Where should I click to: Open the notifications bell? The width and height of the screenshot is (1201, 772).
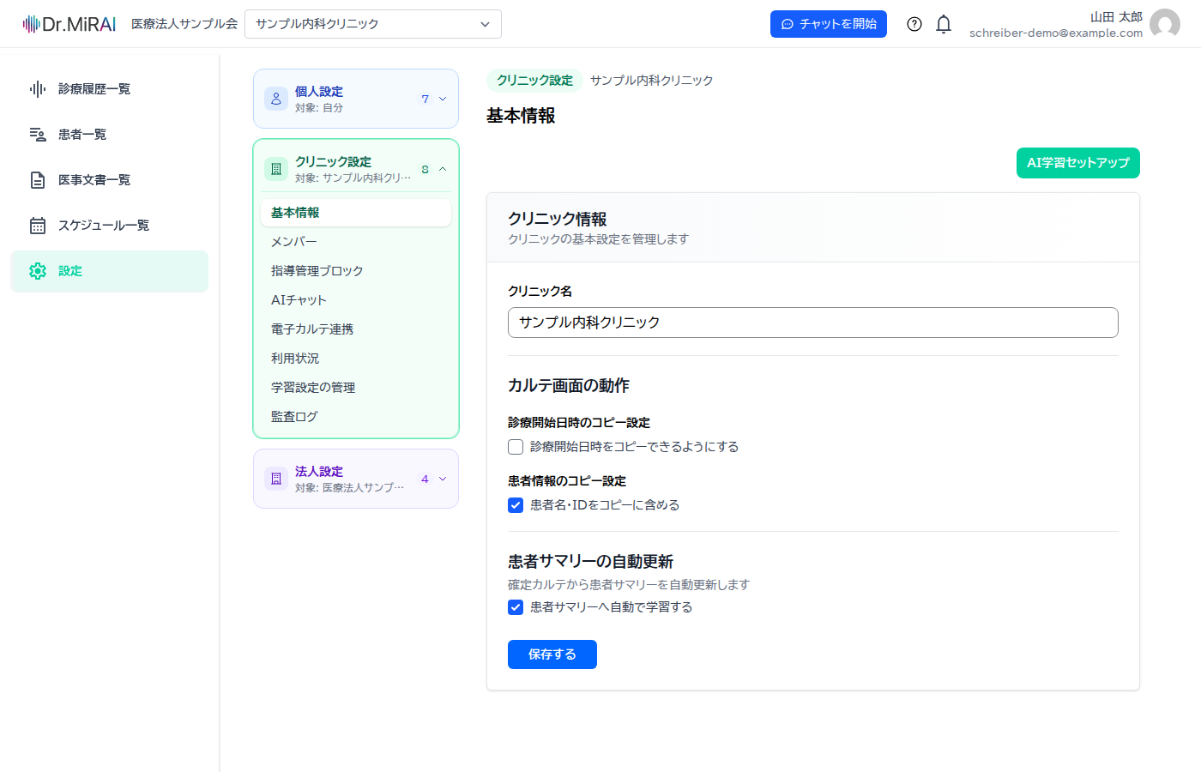[x=944, y=24]
